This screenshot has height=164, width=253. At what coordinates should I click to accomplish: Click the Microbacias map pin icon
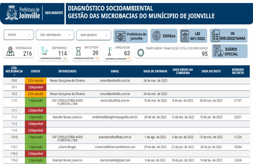click(x=10, y=51)
